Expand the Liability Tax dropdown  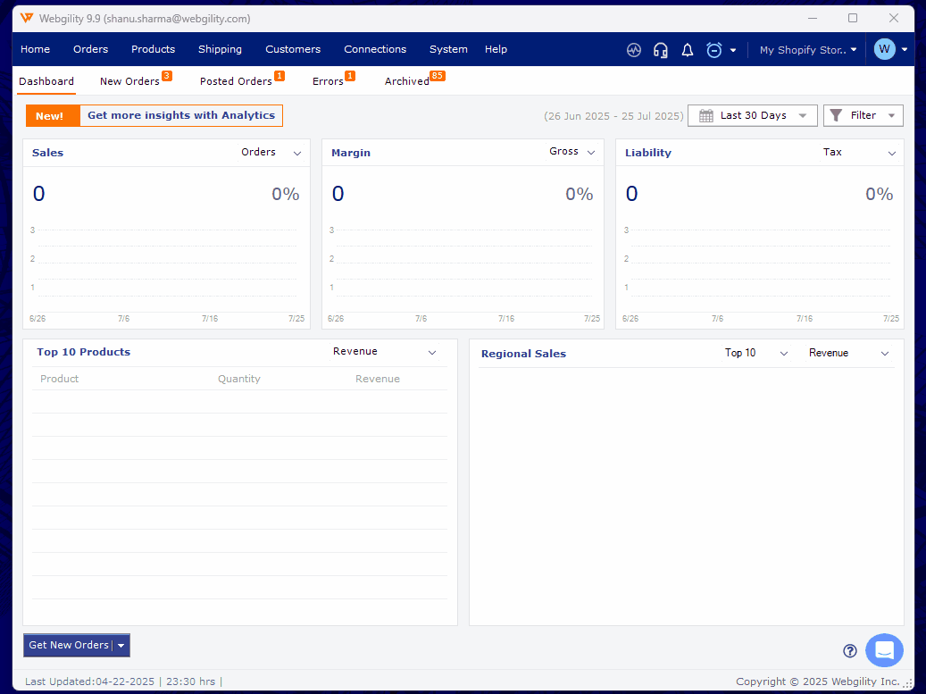(891, 153)
